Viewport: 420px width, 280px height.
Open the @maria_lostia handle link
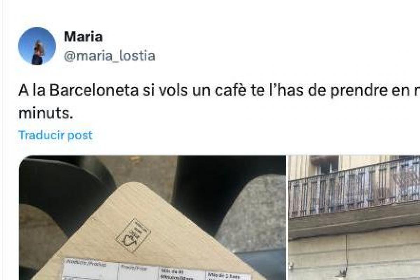[109, 56]
